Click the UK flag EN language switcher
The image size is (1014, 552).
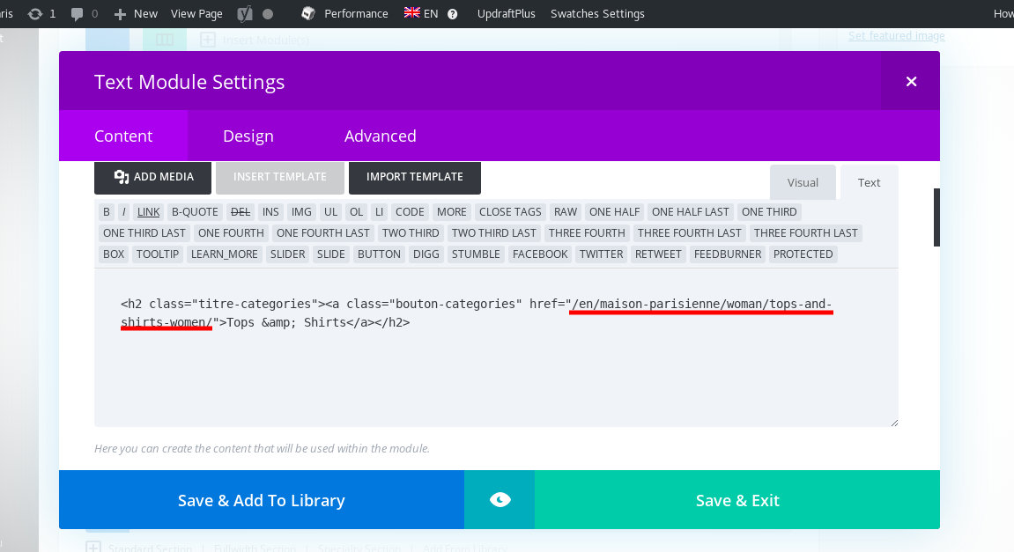tap(421, 13)
